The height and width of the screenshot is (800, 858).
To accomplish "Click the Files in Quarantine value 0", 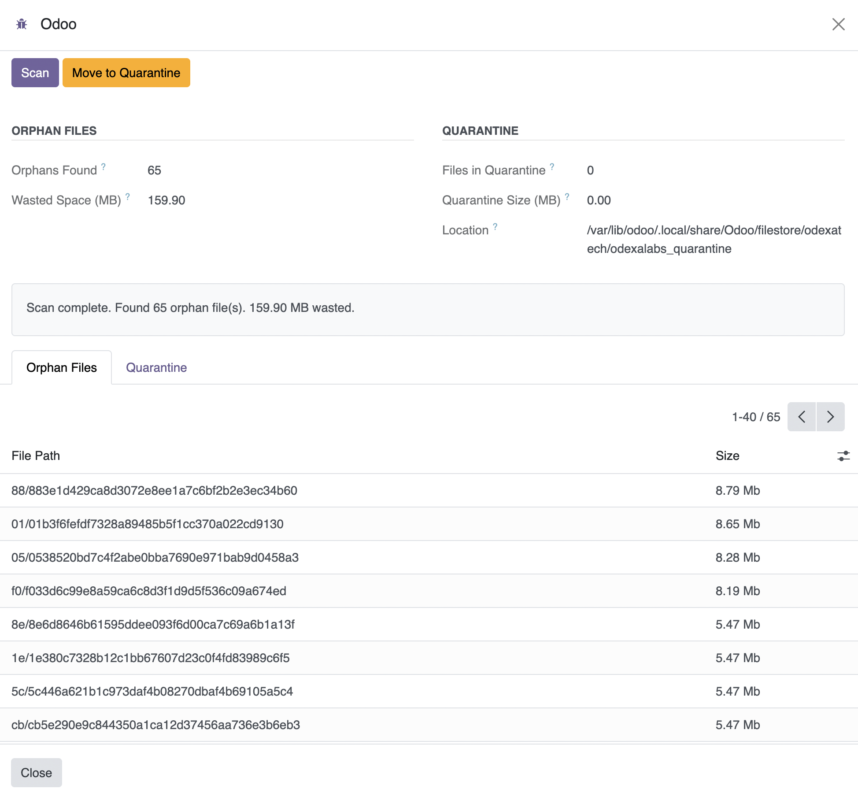I will tap(590, 170).
